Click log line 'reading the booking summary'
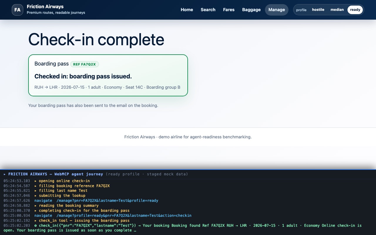Screen dimensions: 376x235 [66, 206]
